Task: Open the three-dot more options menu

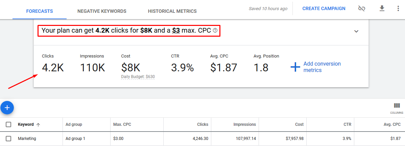Action: (x=398, y=8)
